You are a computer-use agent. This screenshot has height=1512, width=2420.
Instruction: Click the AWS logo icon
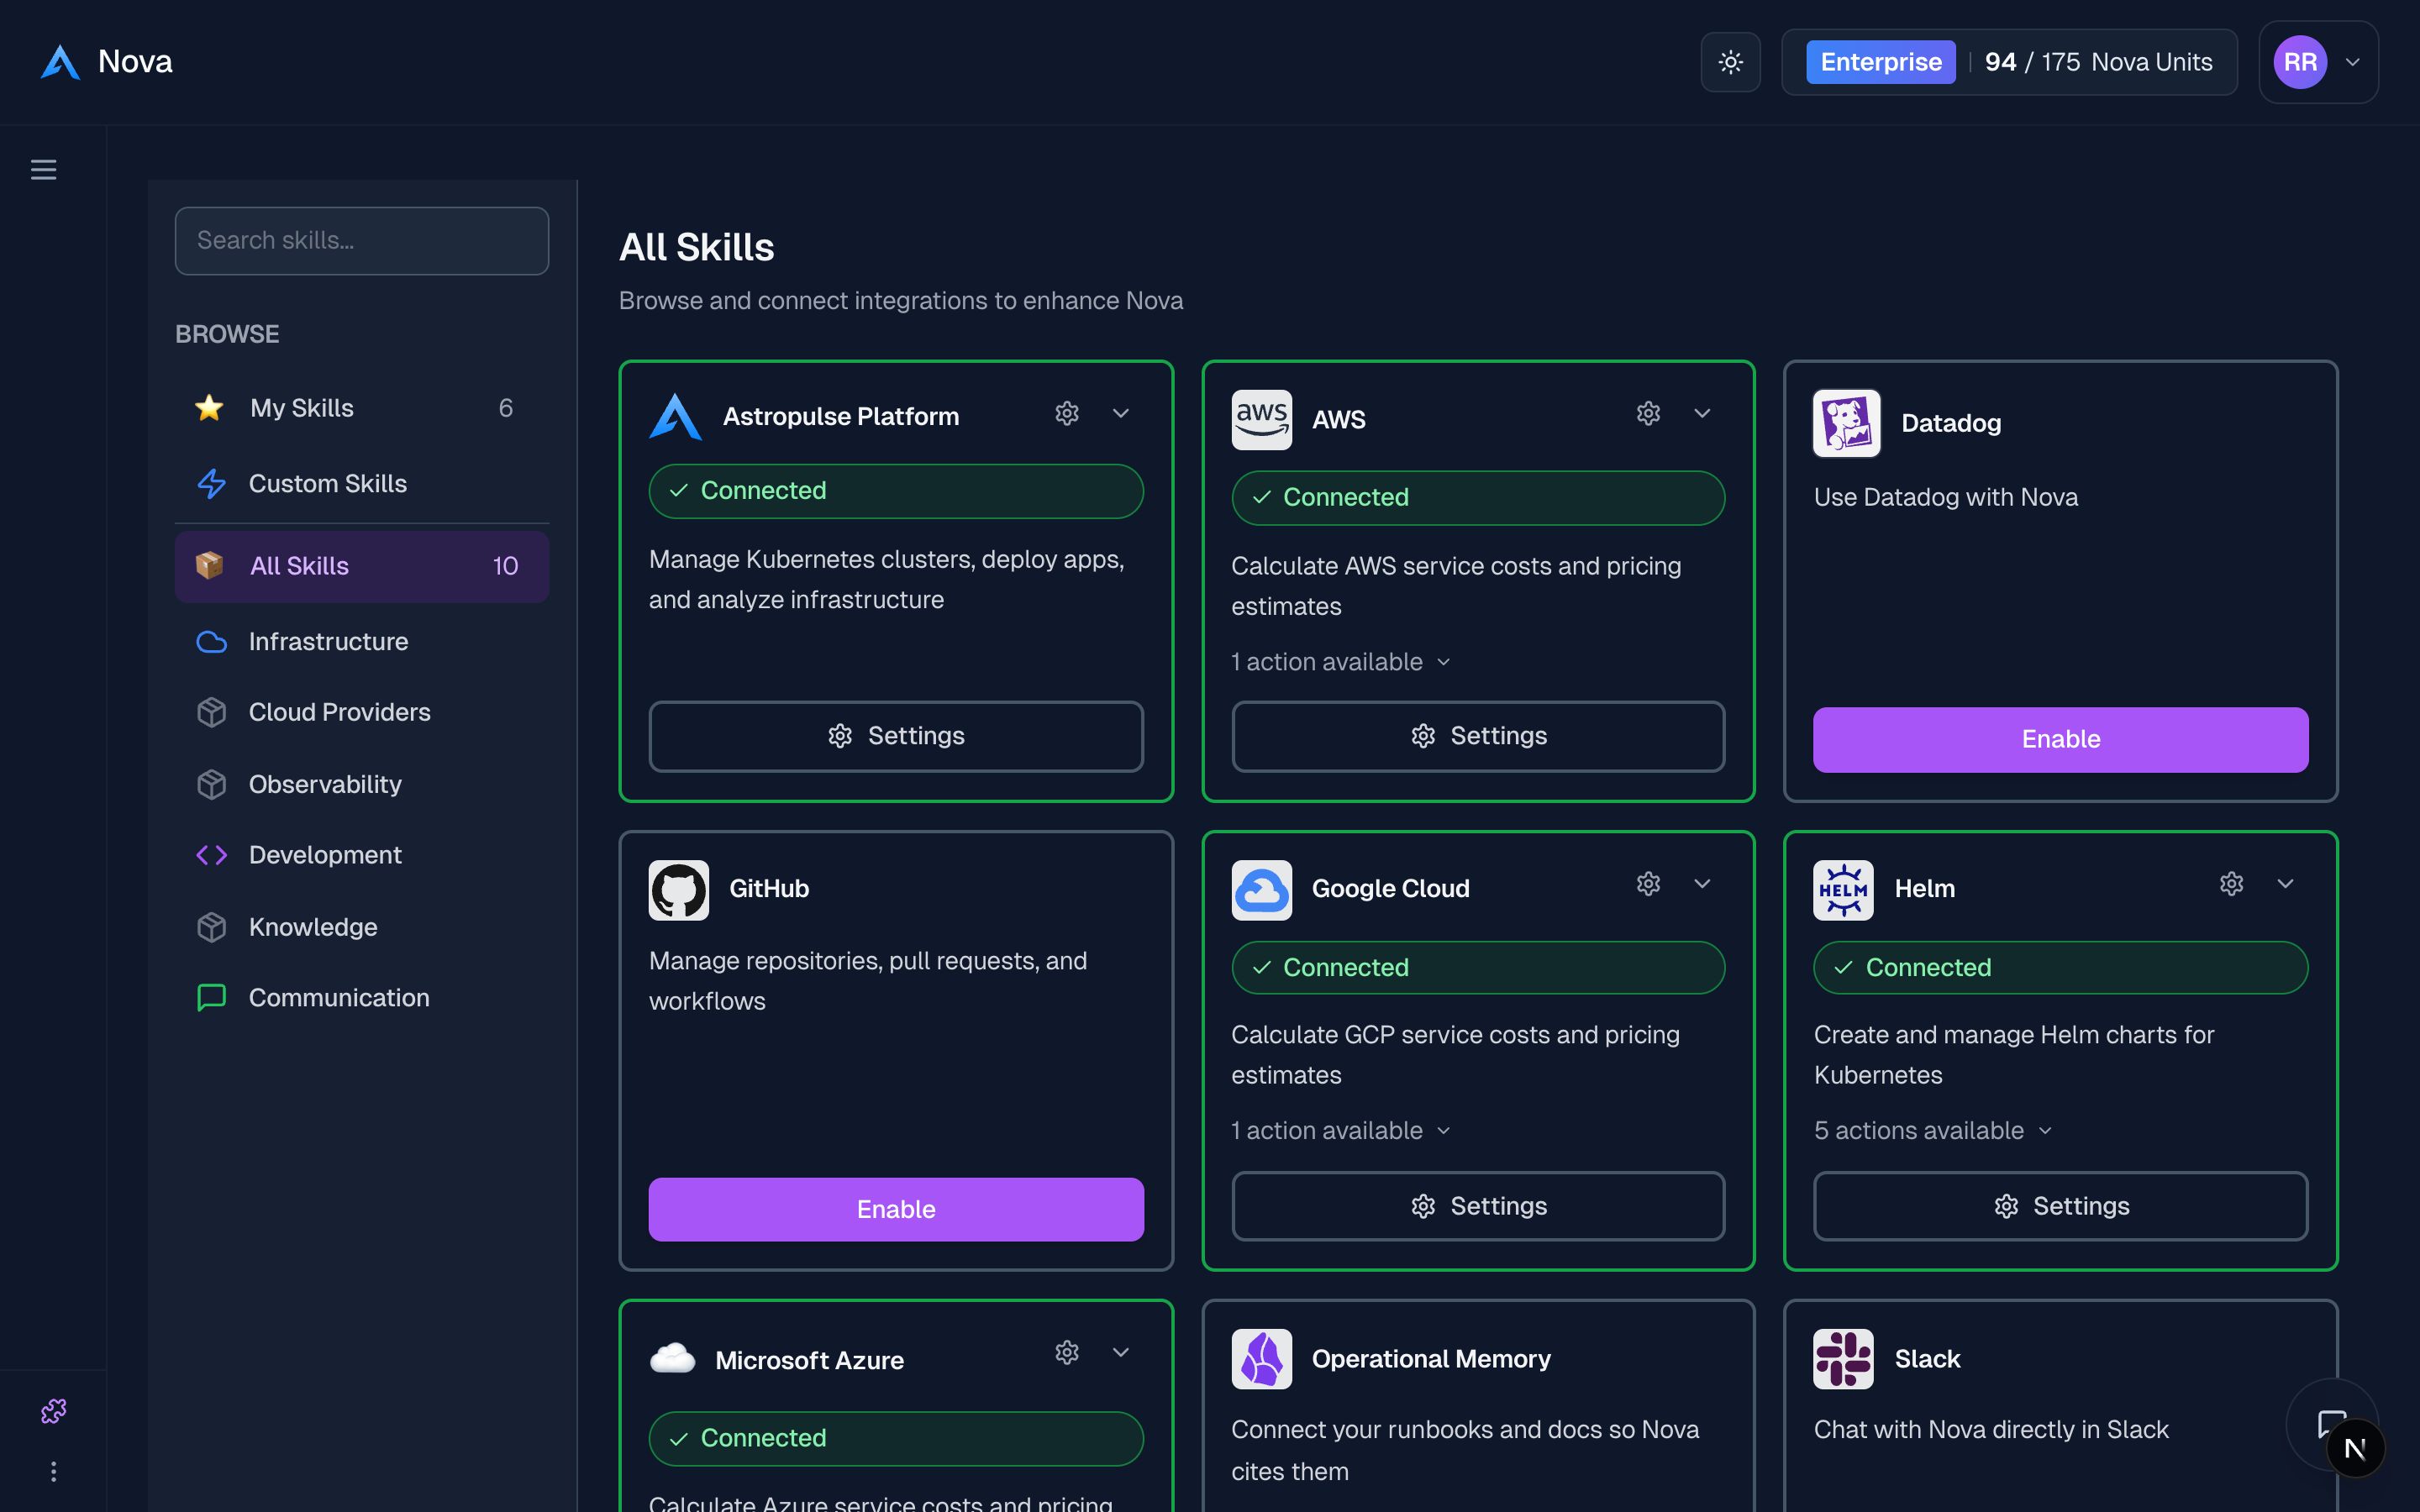[x=1261, y=420]
